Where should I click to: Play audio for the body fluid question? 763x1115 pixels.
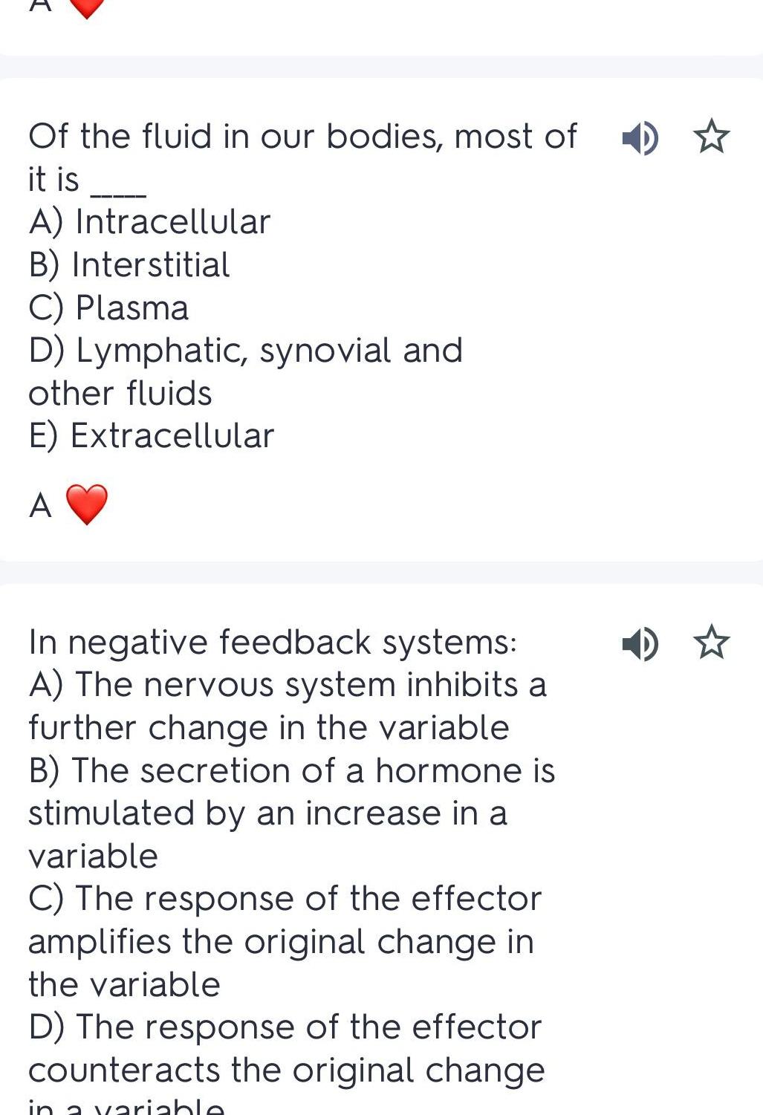click(639, 138)
